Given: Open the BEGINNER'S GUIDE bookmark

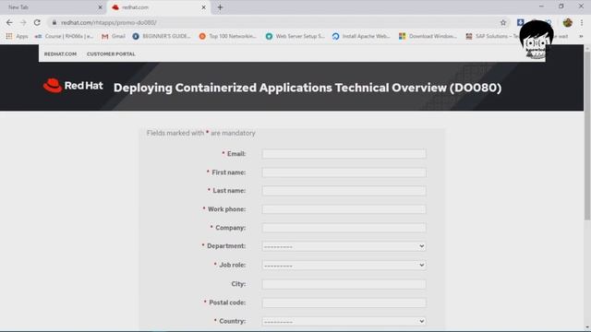Looking at the screenshot, I should point(162,36).
